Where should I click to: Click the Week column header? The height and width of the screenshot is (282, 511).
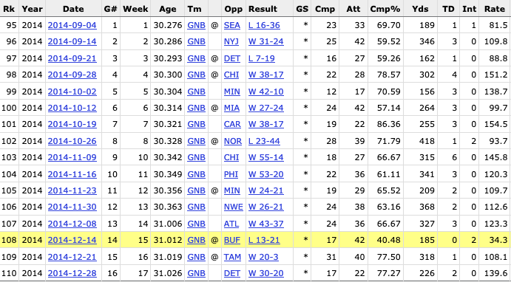pyautogui.click(x=135, y=9)
